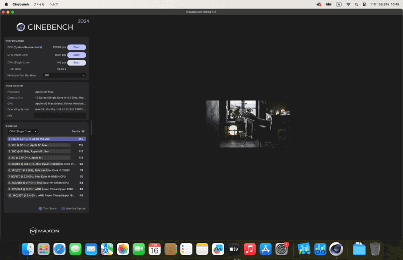Select ranking row Intel Core i7-1280P
This screenshot has width=403, height=260.
47,170
